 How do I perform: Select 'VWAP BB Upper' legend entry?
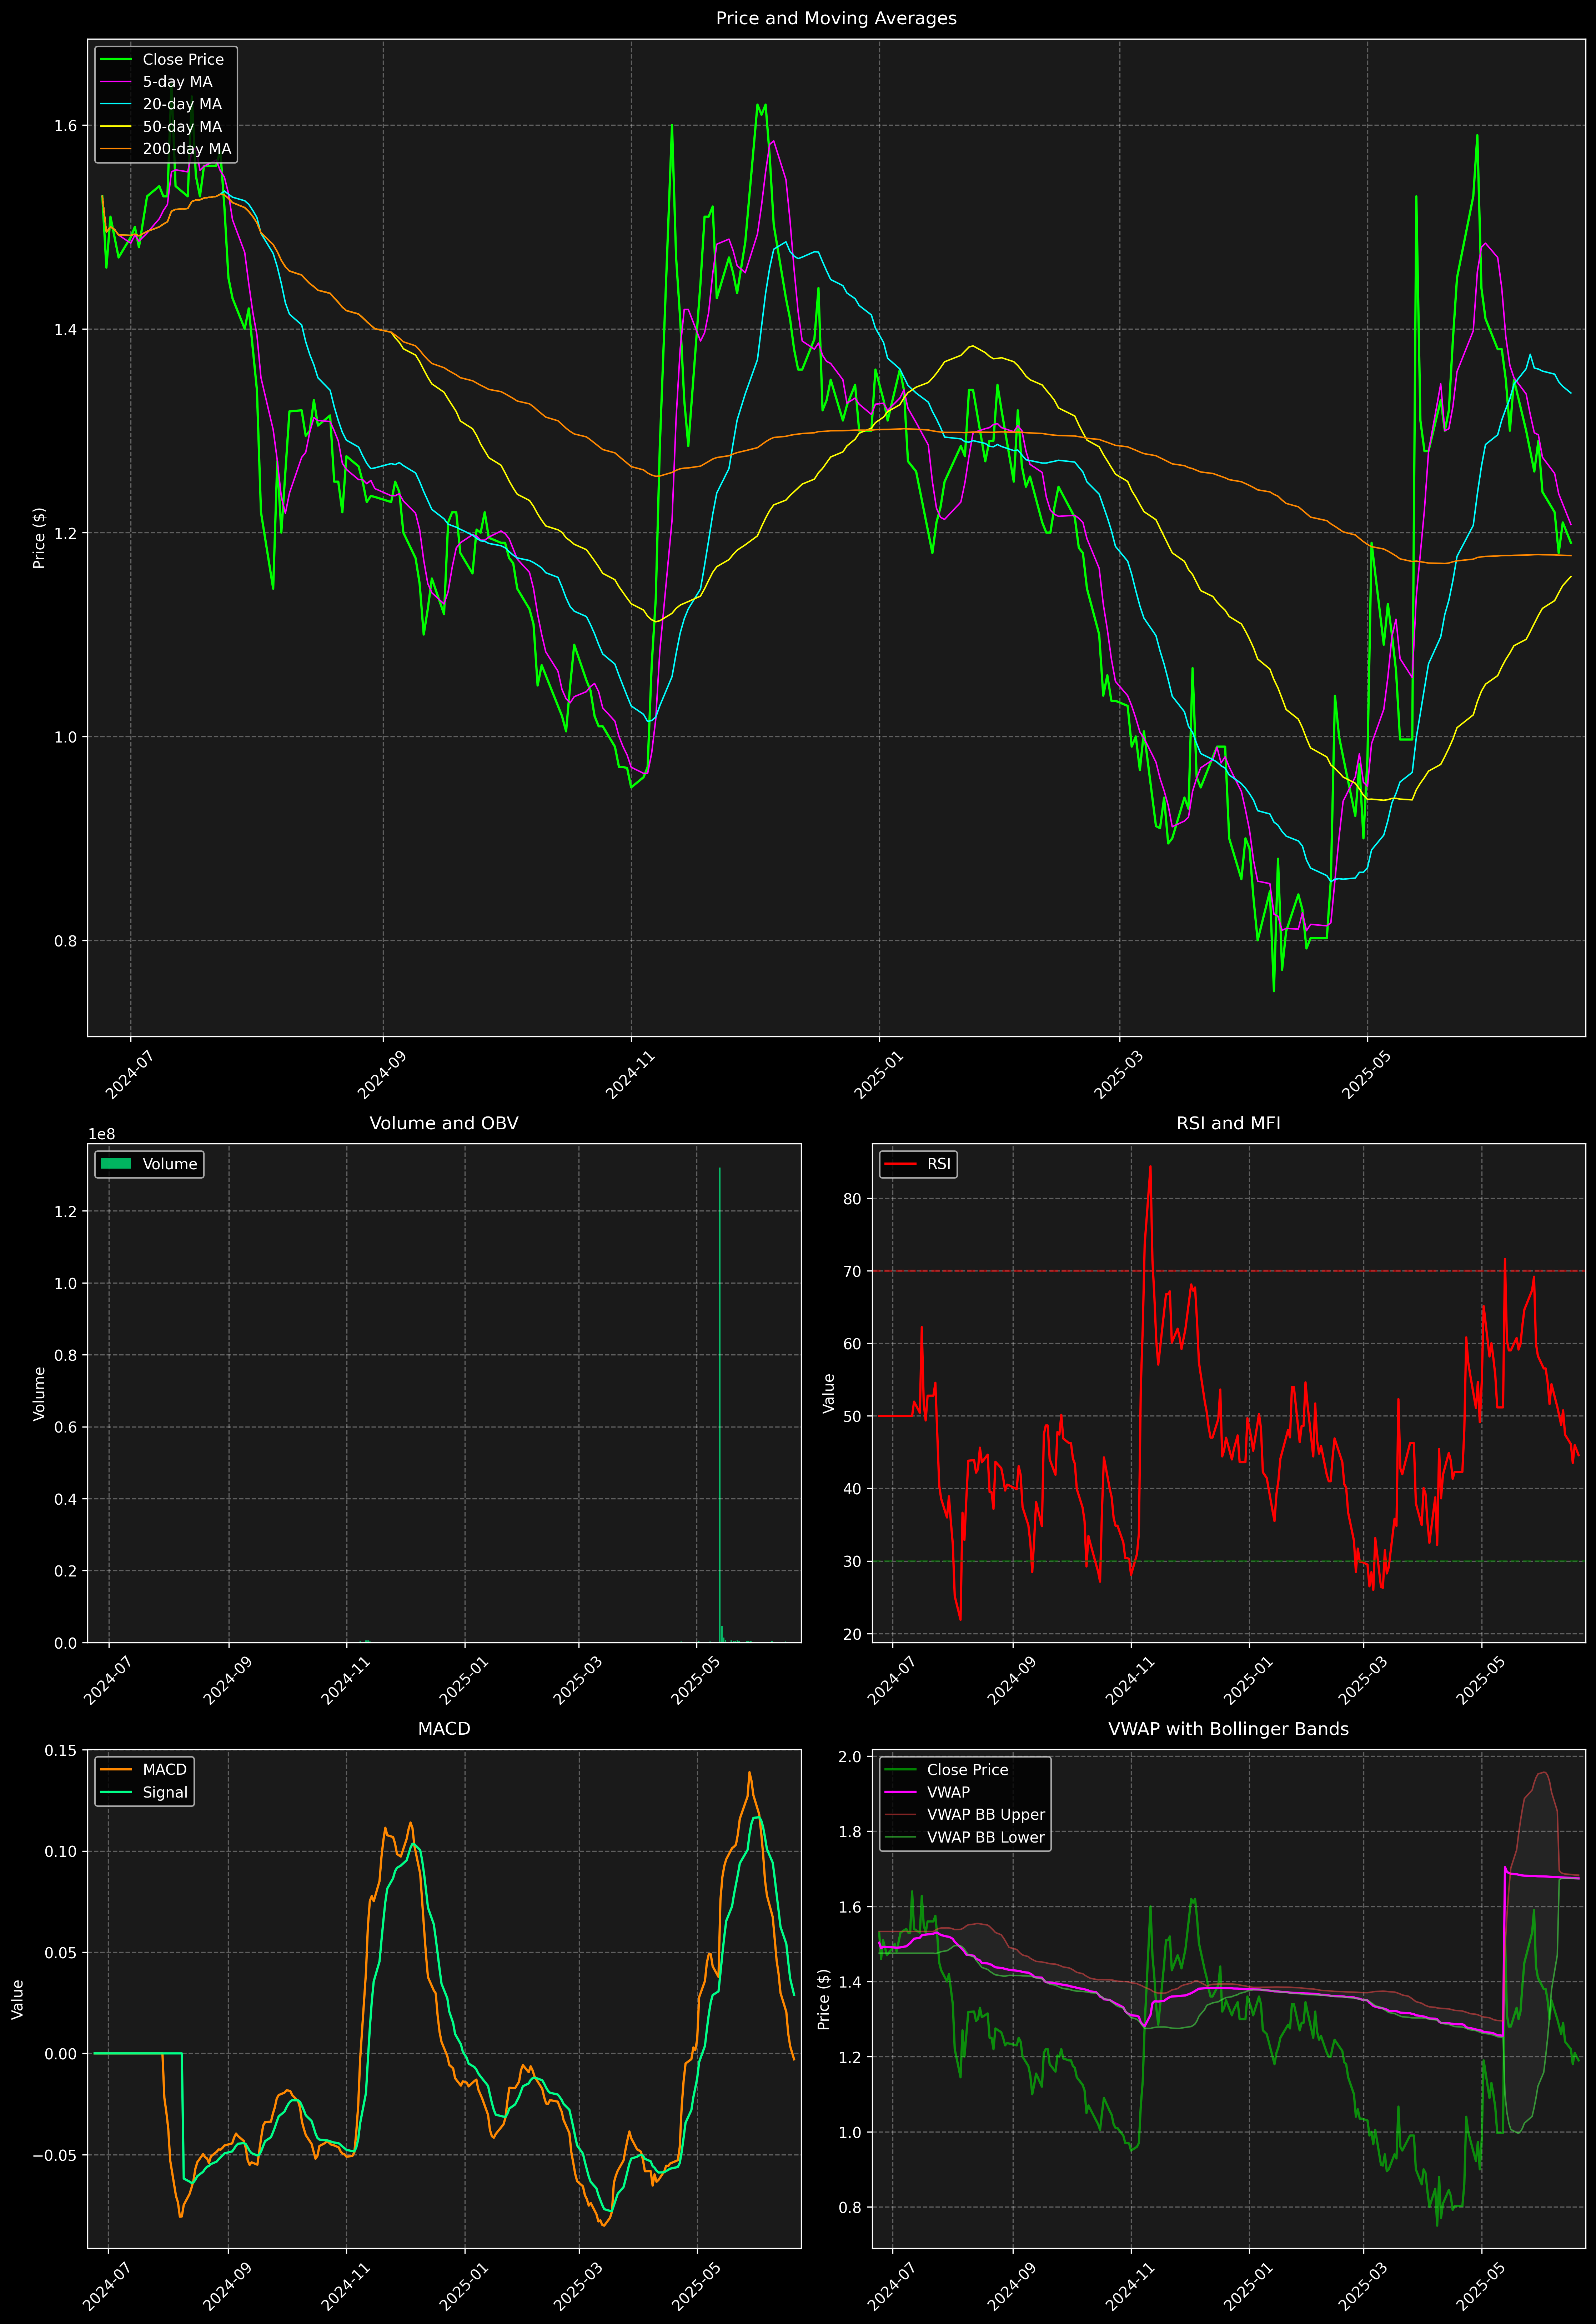point(986,1815)
